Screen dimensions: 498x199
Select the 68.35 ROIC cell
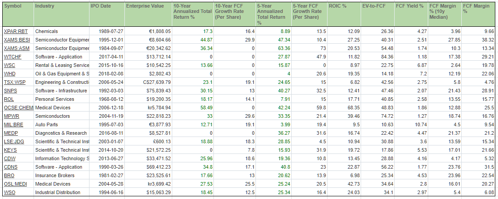pos(344,108)
